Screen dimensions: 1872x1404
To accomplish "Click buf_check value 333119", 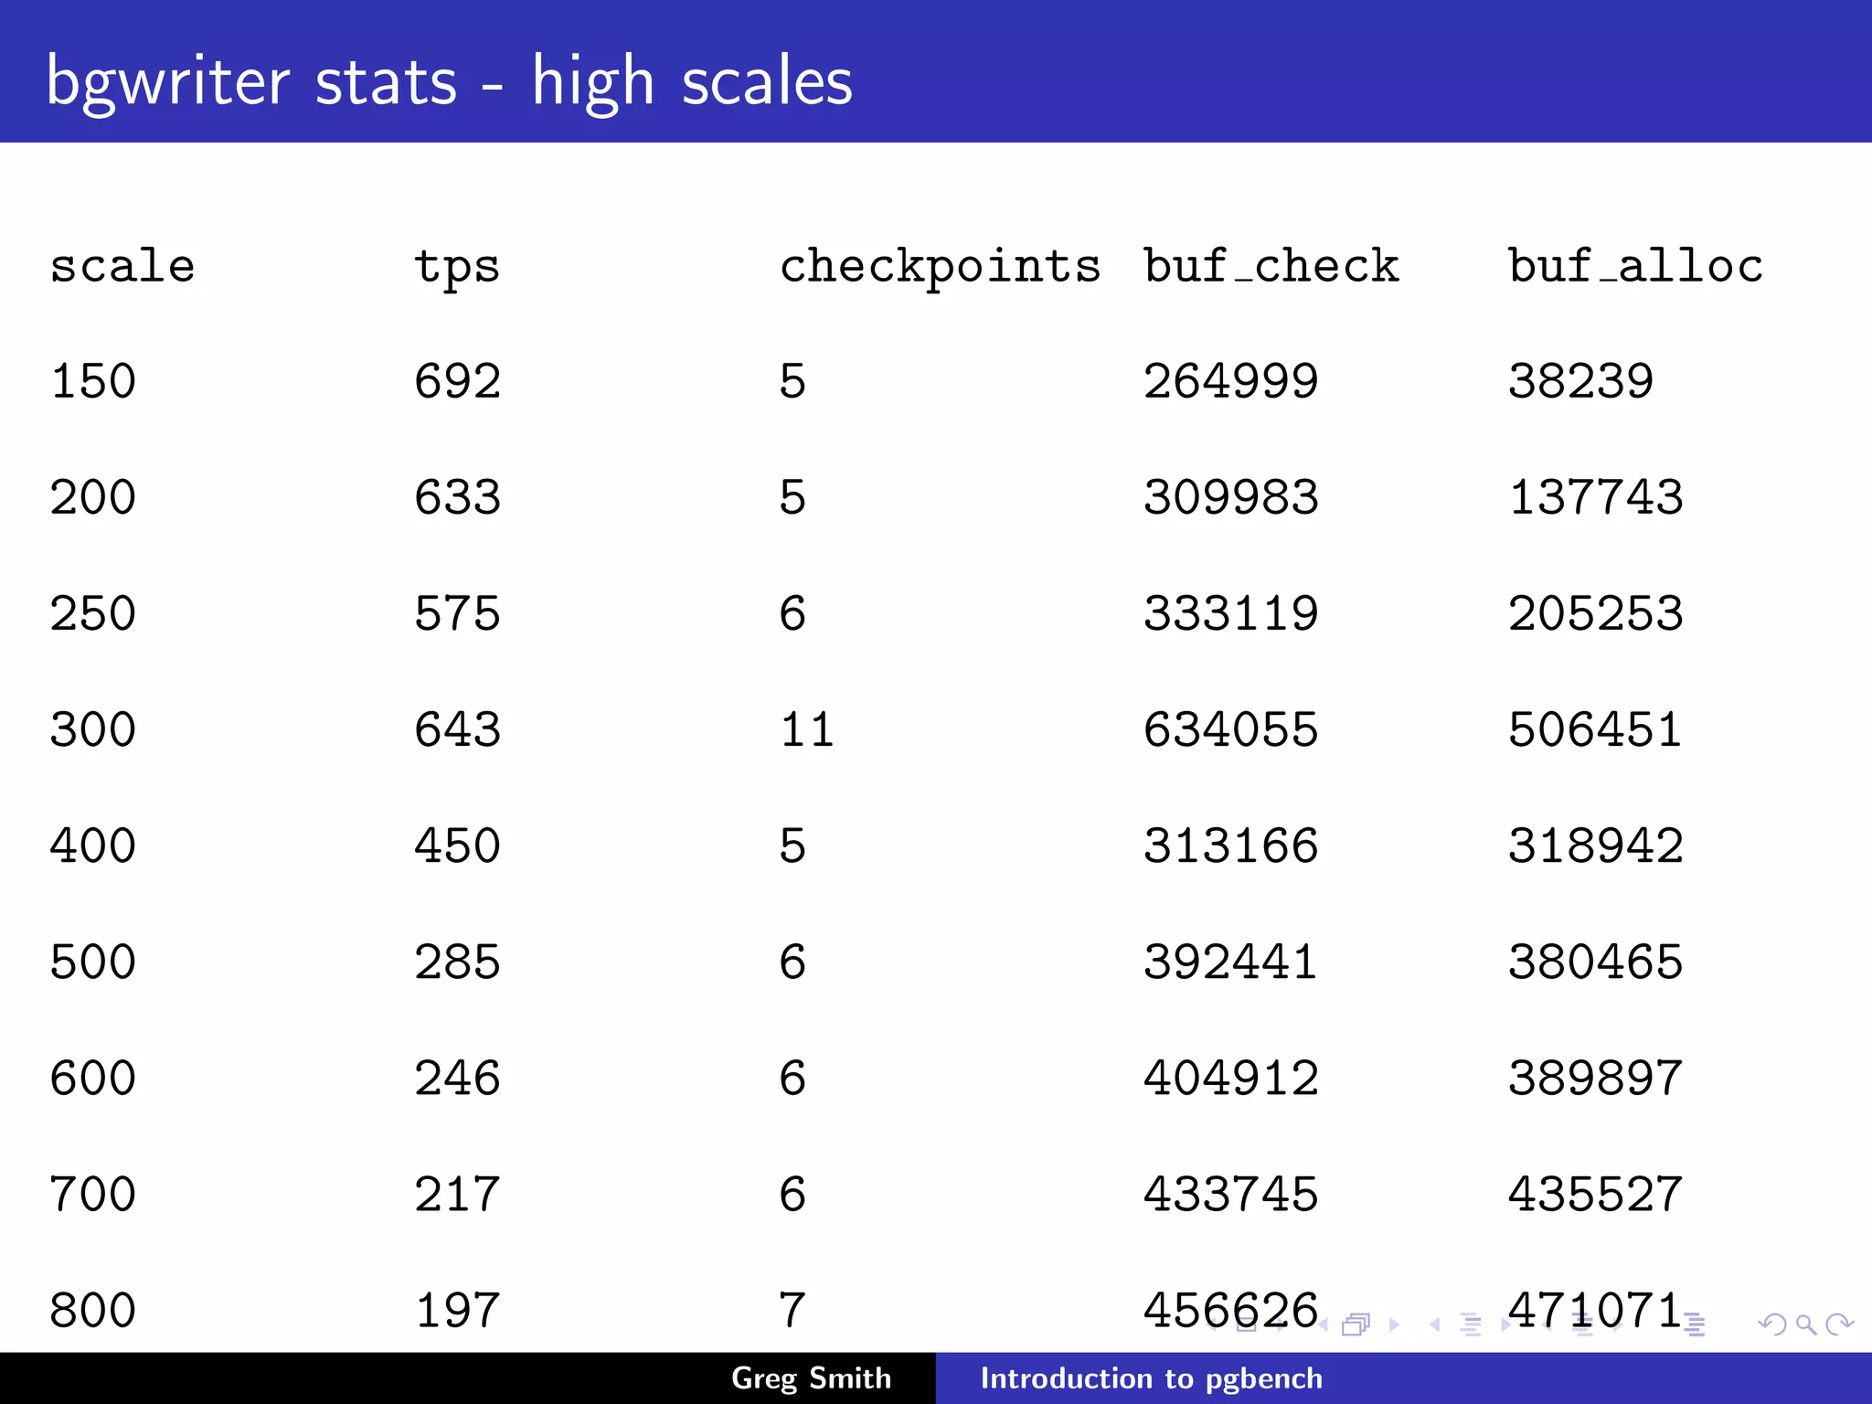I will (1230, 613).
